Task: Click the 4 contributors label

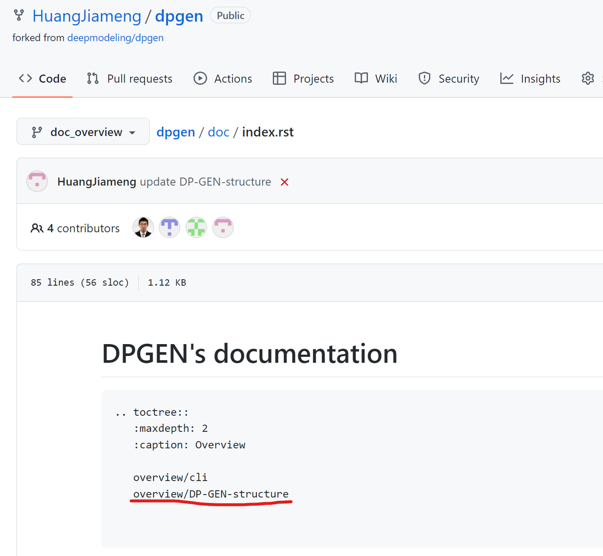Action: pos(83,228)
